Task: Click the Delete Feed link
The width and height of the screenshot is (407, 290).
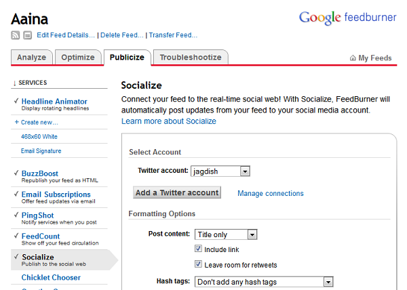Action: (121, 35)
